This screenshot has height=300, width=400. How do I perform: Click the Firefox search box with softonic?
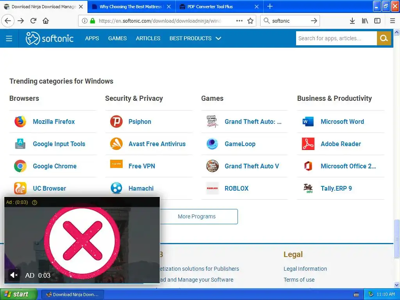[289, 21]
